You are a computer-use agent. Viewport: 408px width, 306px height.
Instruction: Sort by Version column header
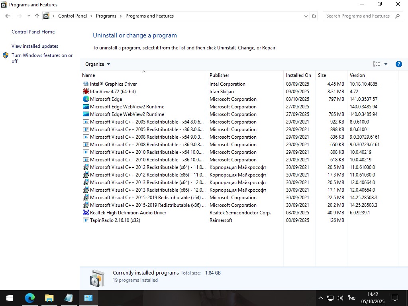click(x=373, y=75)
